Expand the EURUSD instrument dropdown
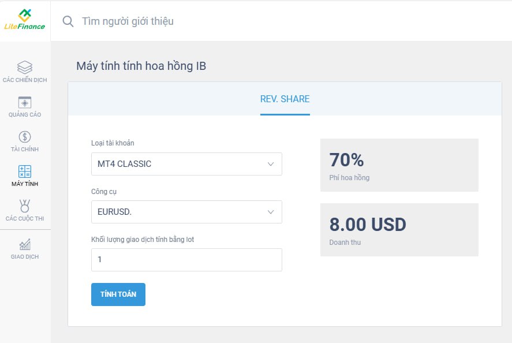This screenshot has height=343, width=512. (186, 212)
